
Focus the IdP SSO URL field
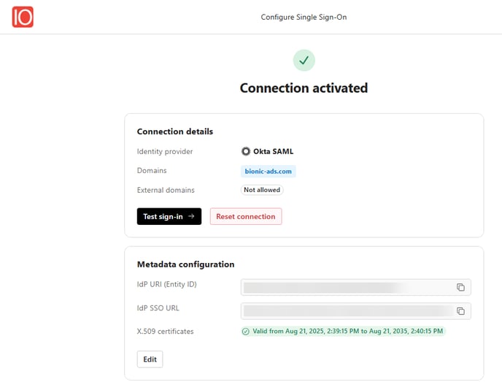coord(355,311)
